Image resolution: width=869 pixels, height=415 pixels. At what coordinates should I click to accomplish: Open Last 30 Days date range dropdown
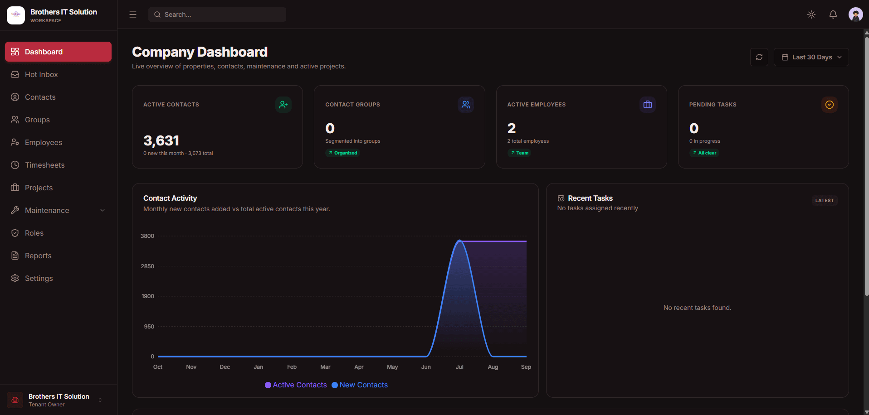(811, 57)
